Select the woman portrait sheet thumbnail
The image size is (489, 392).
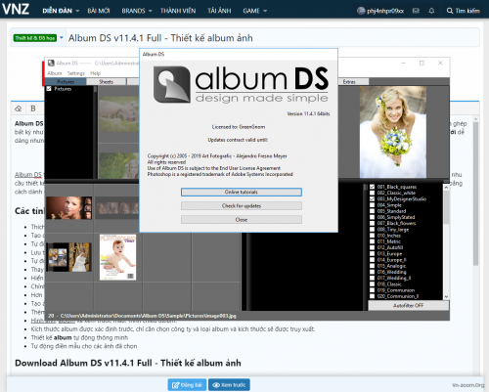pyautogui.click(x=68, y=207)
